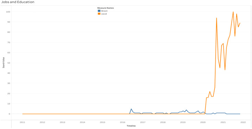Select the 2022 tick on the timeline axis
The image size is (252, 129).
243,122
